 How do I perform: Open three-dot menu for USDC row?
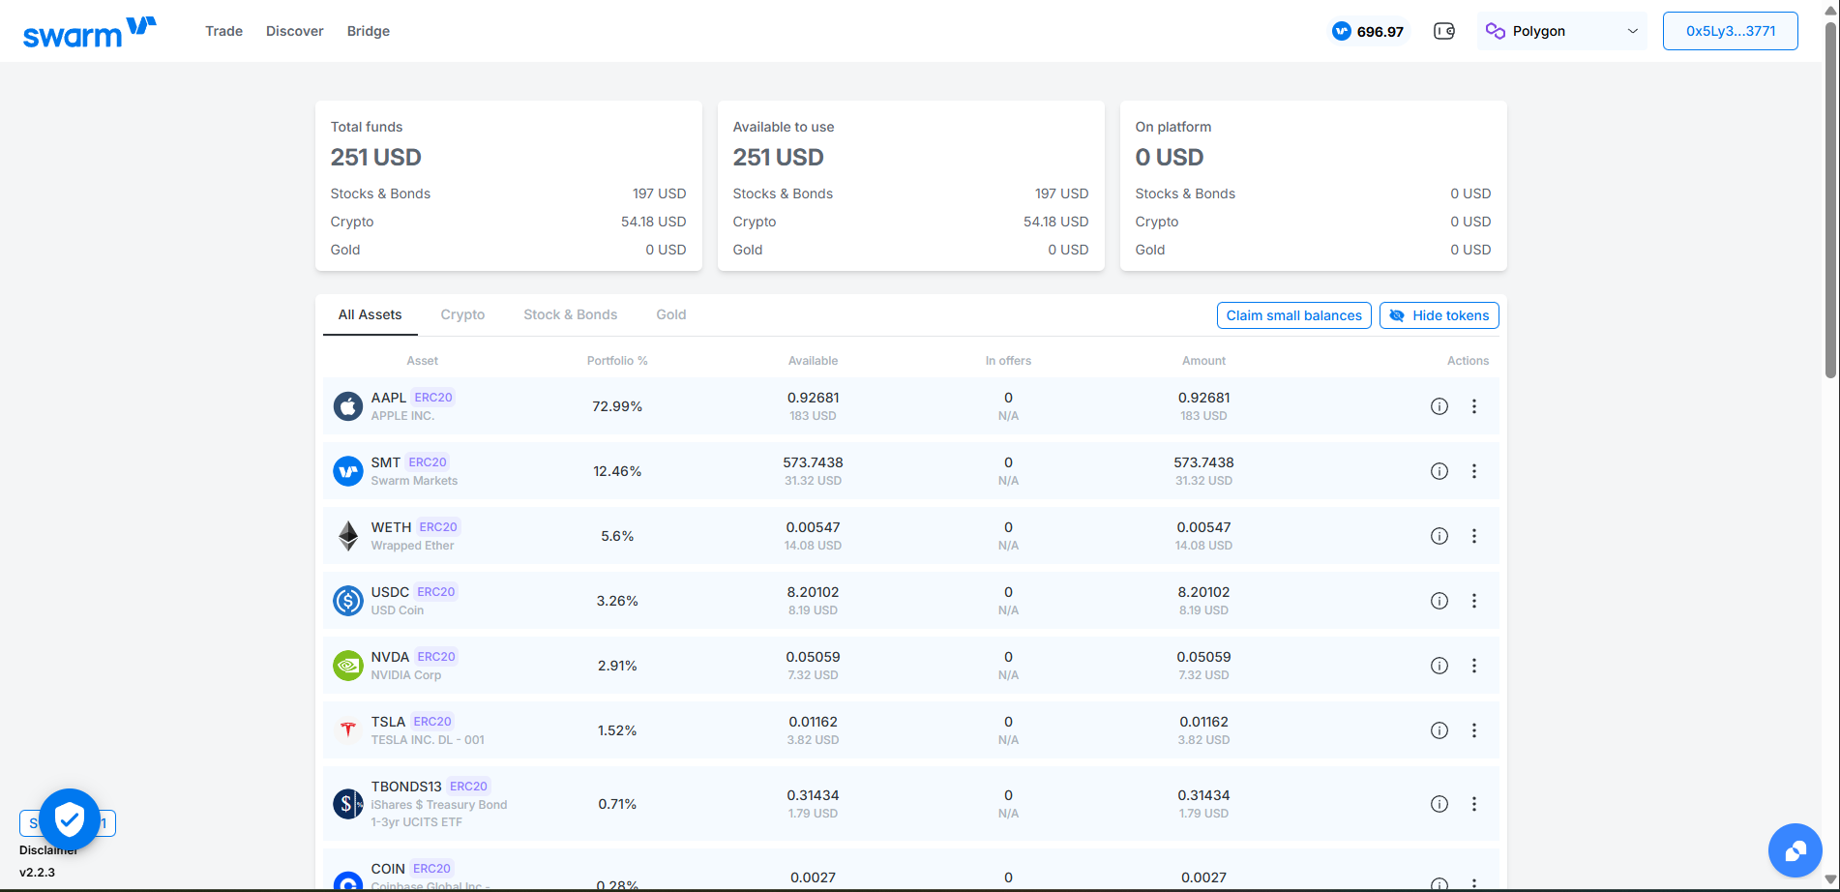(1473, 601)
